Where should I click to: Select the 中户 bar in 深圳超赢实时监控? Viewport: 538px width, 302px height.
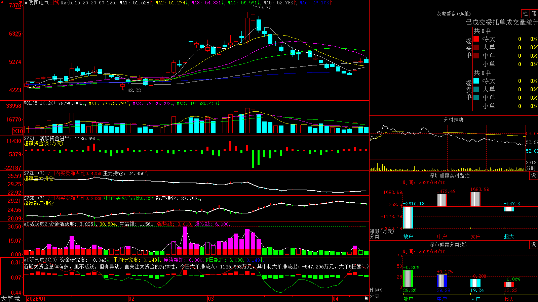(442, 200)
